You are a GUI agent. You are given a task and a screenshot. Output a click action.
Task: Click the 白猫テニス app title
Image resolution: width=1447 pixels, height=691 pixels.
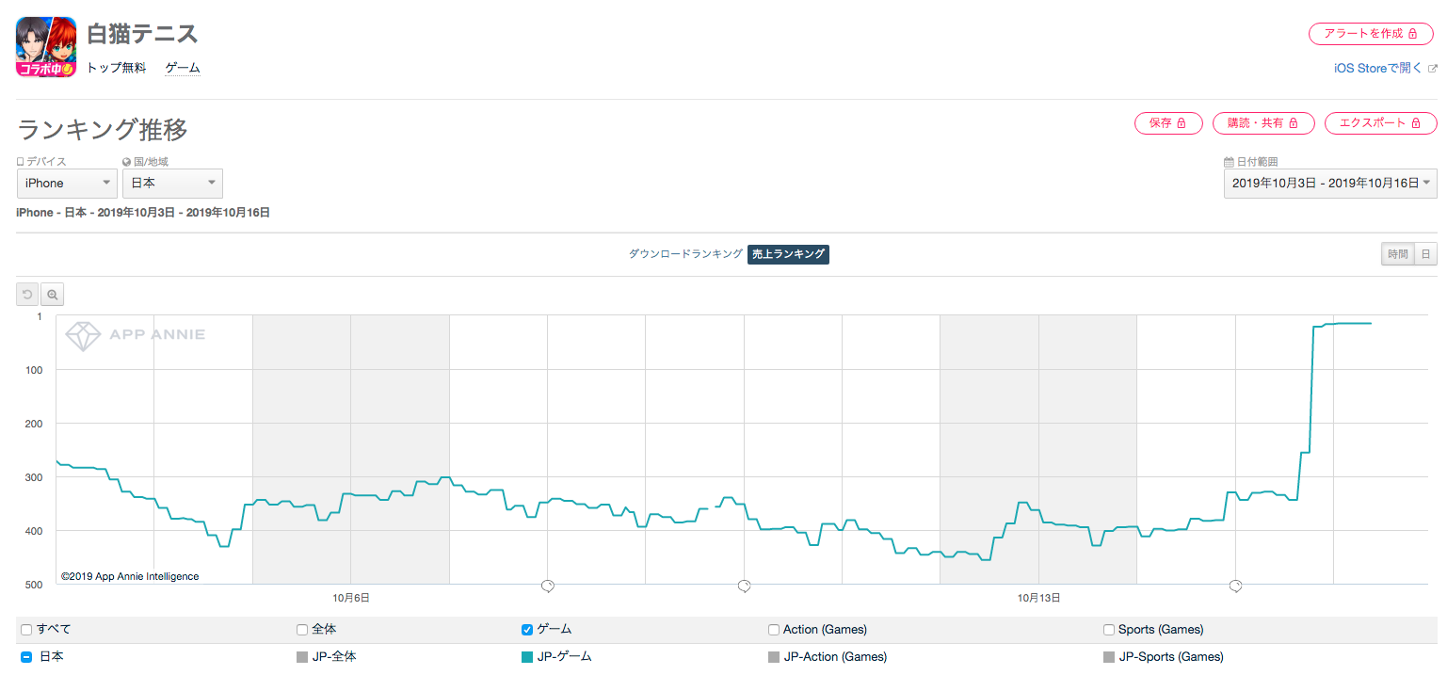tap(142, 34)
